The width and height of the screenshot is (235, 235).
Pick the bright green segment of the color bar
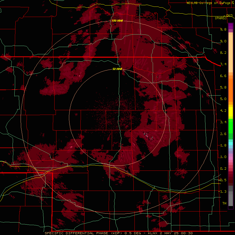pyautogui.click(x=231, y=126)
